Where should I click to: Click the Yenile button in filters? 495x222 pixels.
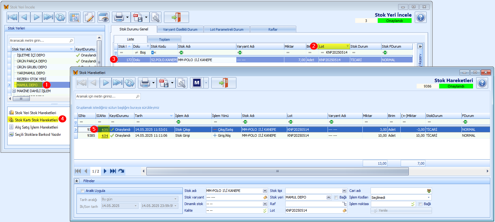tap(401, 211)
